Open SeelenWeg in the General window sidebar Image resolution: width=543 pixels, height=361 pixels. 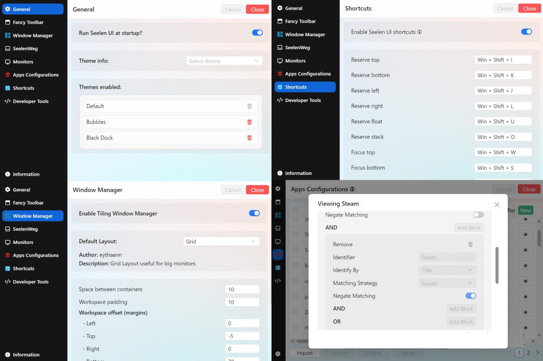click(x=33, y=48)
